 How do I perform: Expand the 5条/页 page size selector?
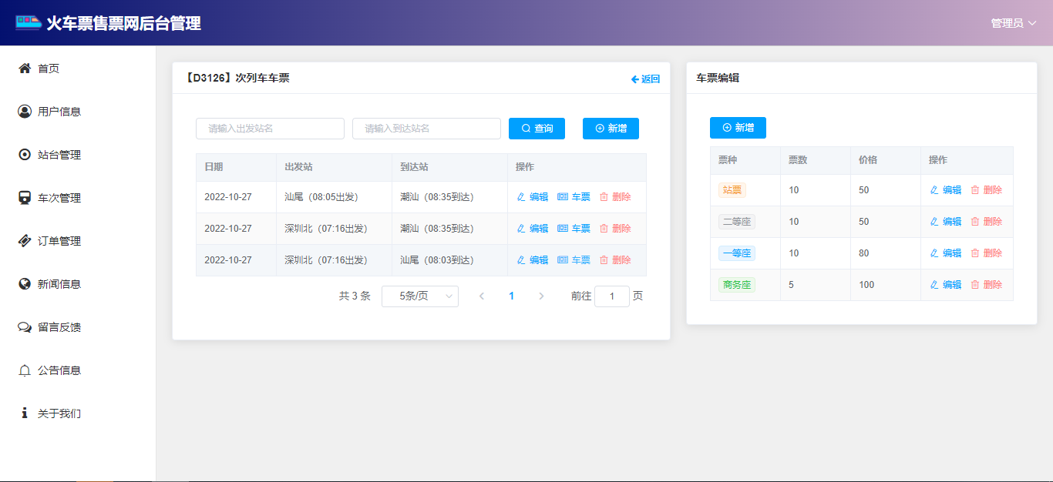tap(420, 296)
